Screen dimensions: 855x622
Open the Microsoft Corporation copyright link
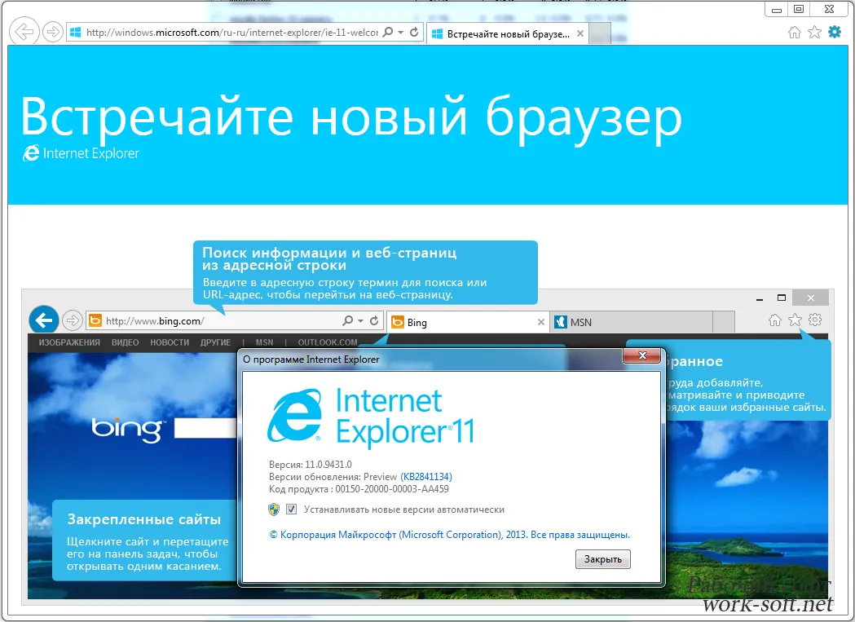pyautogui.click(x=450, y=535)
